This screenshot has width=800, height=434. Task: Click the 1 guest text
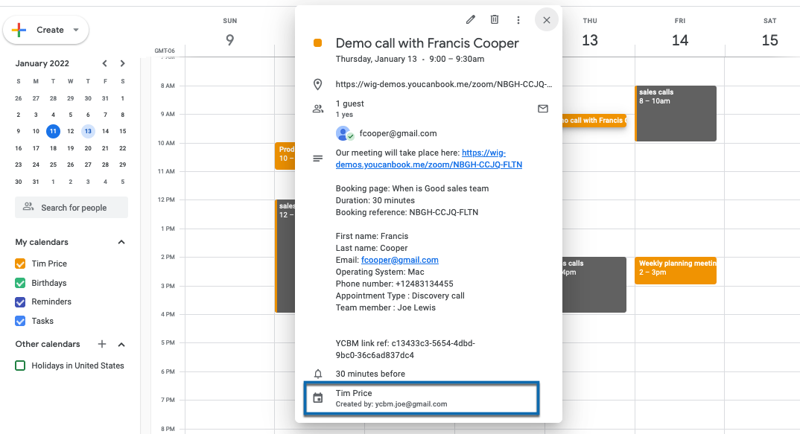pos(350,103)
